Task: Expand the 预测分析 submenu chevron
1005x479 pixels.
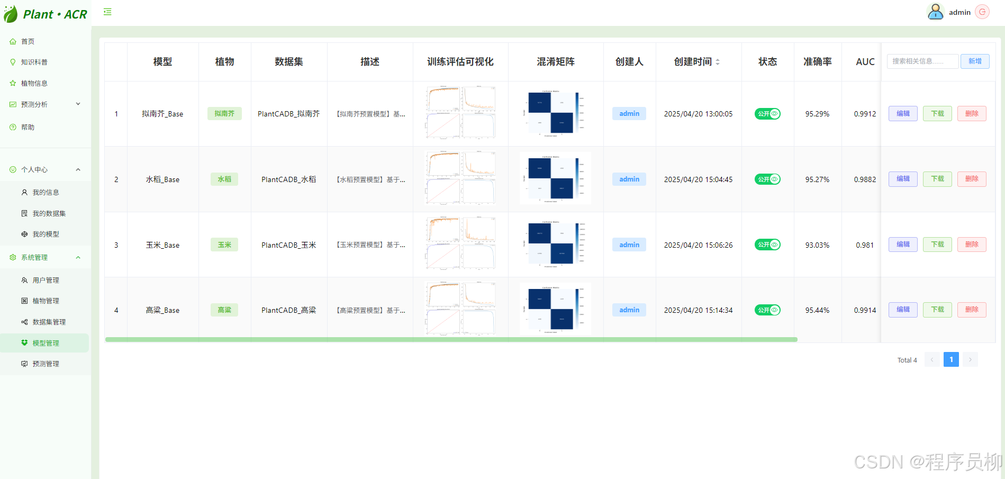Action: (x=78, y=104)
